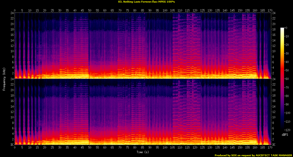The image size is (293, 157).
Task: Click the dBFS color gradient bar
Action: pos(282,77)
